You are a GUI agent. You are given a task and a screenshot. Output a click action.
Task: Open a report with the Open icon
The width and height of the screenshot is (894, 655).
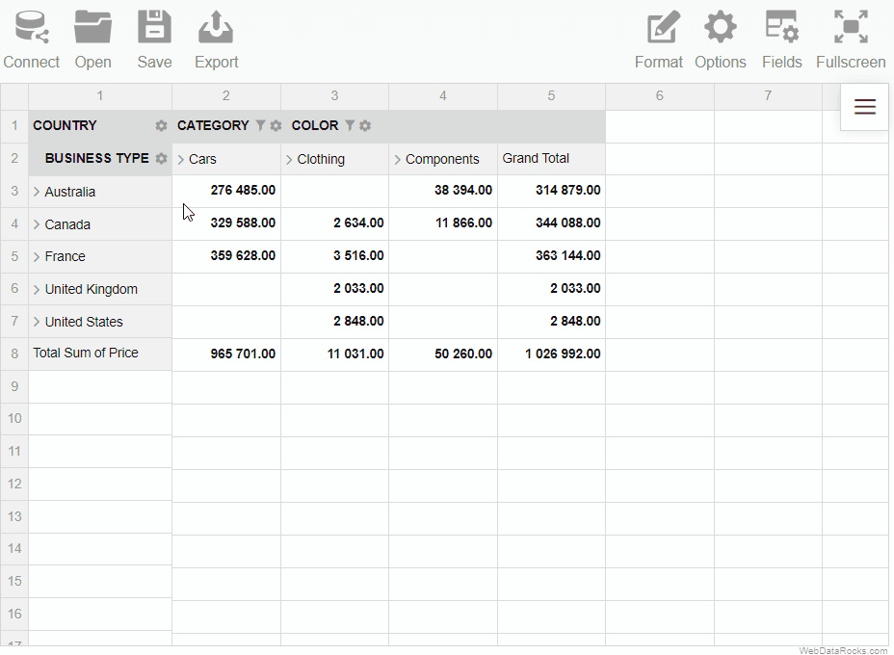92,27
